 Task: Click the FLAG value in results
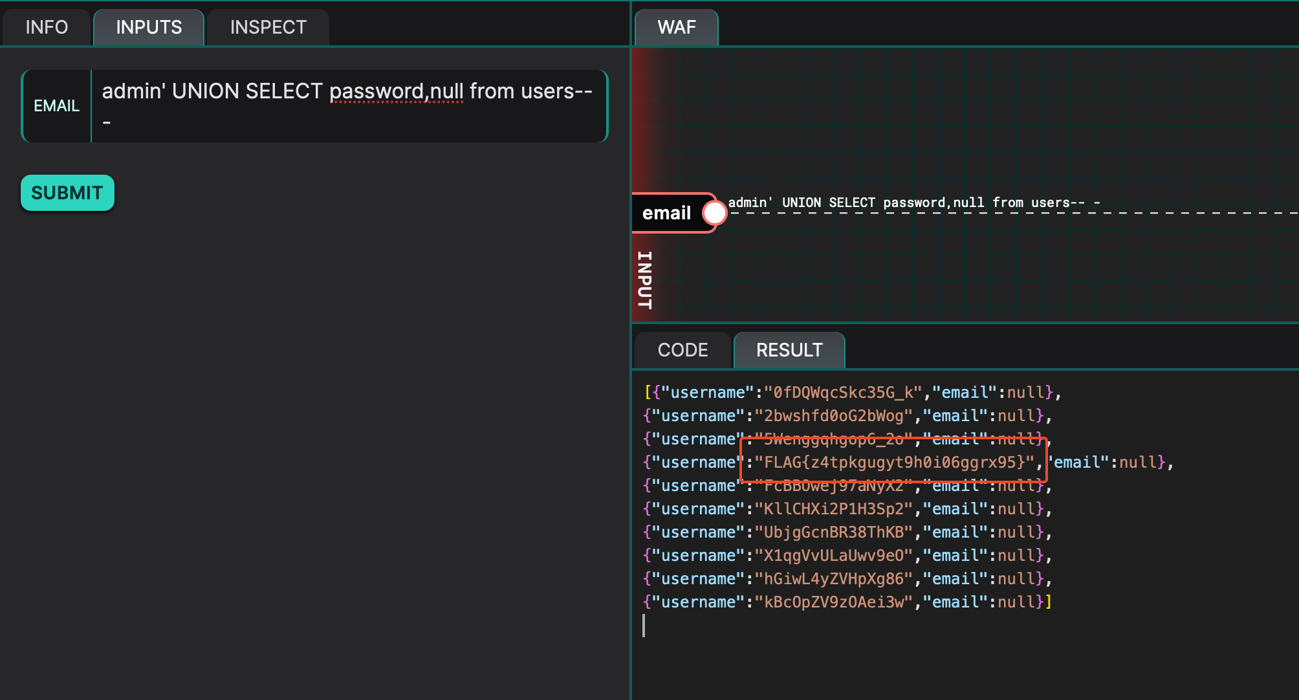pos(894,462)
